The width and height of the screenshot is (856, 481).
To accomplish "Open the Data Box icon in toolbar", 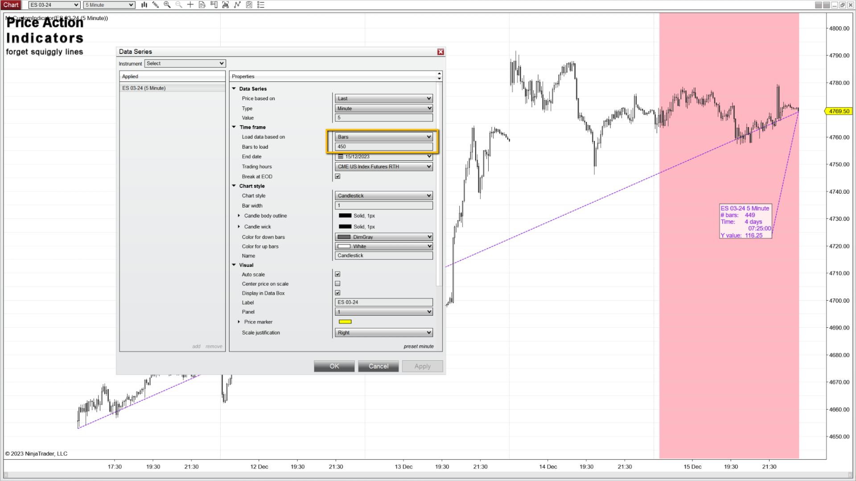I will (x=202, y=5).
